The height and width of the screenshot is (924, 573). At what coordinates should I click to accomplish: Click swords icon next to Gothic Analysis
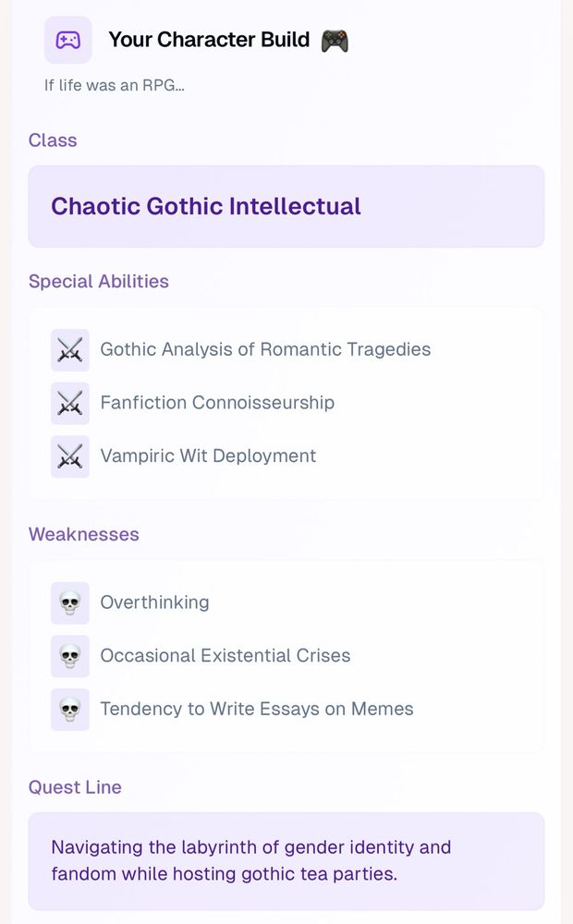coord(70,350)
